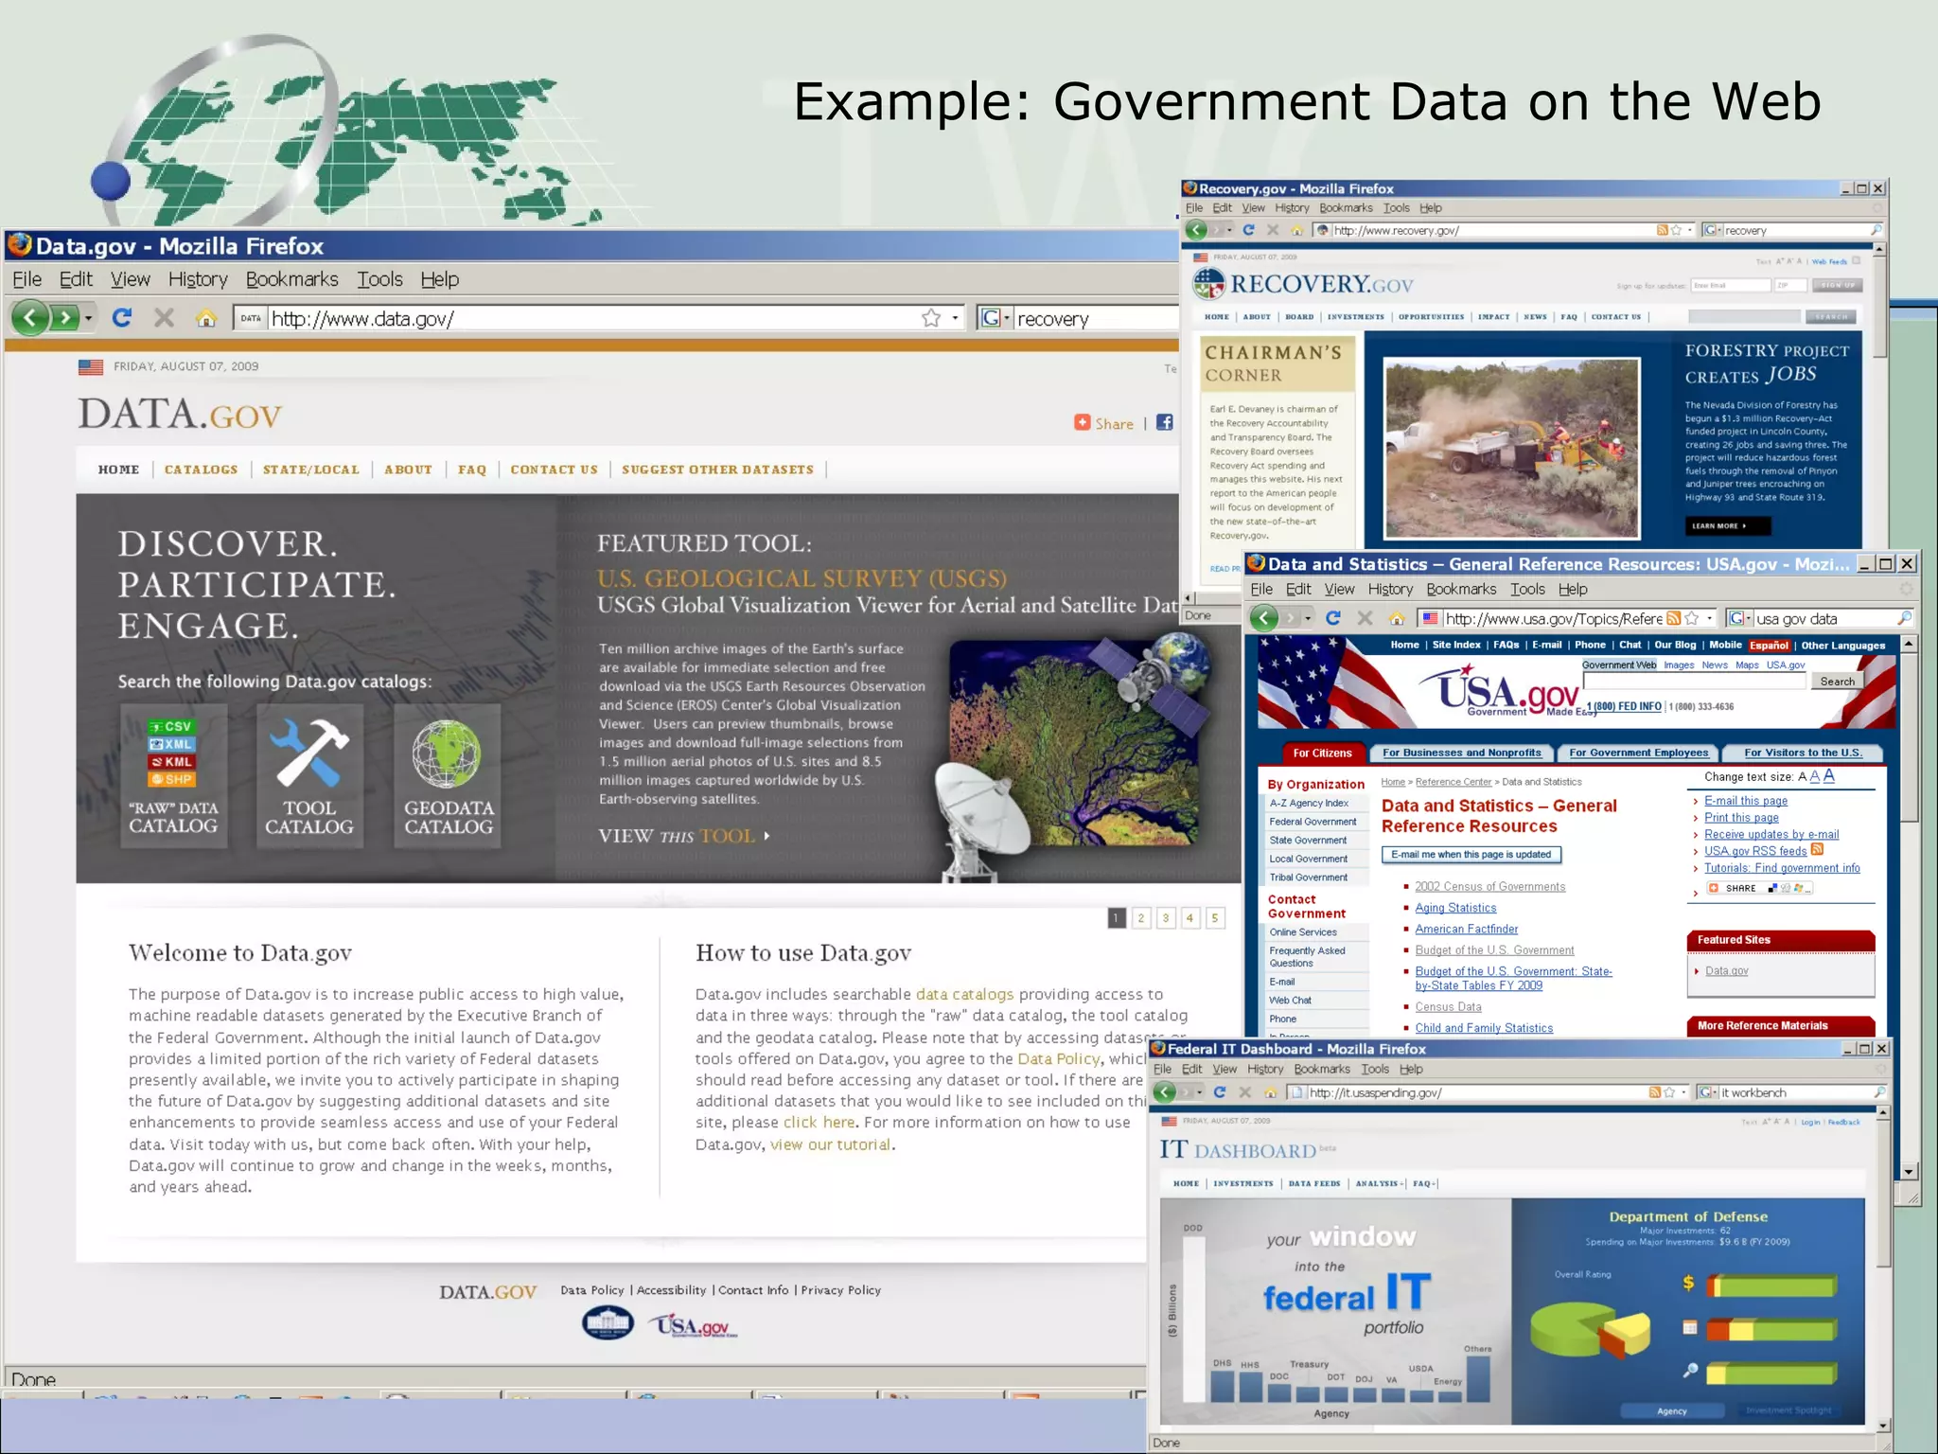Open search engine dropdown in Data.gov window
1938x1454 pixels.
pyautogui.click(x=1007, y=318)
